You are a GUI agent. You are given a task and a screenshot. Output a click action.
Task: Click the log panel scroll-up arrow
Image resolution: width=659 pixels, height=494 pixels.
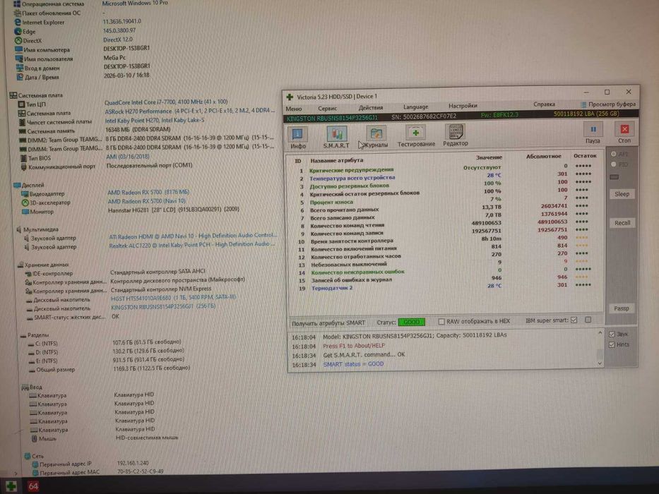600,333
